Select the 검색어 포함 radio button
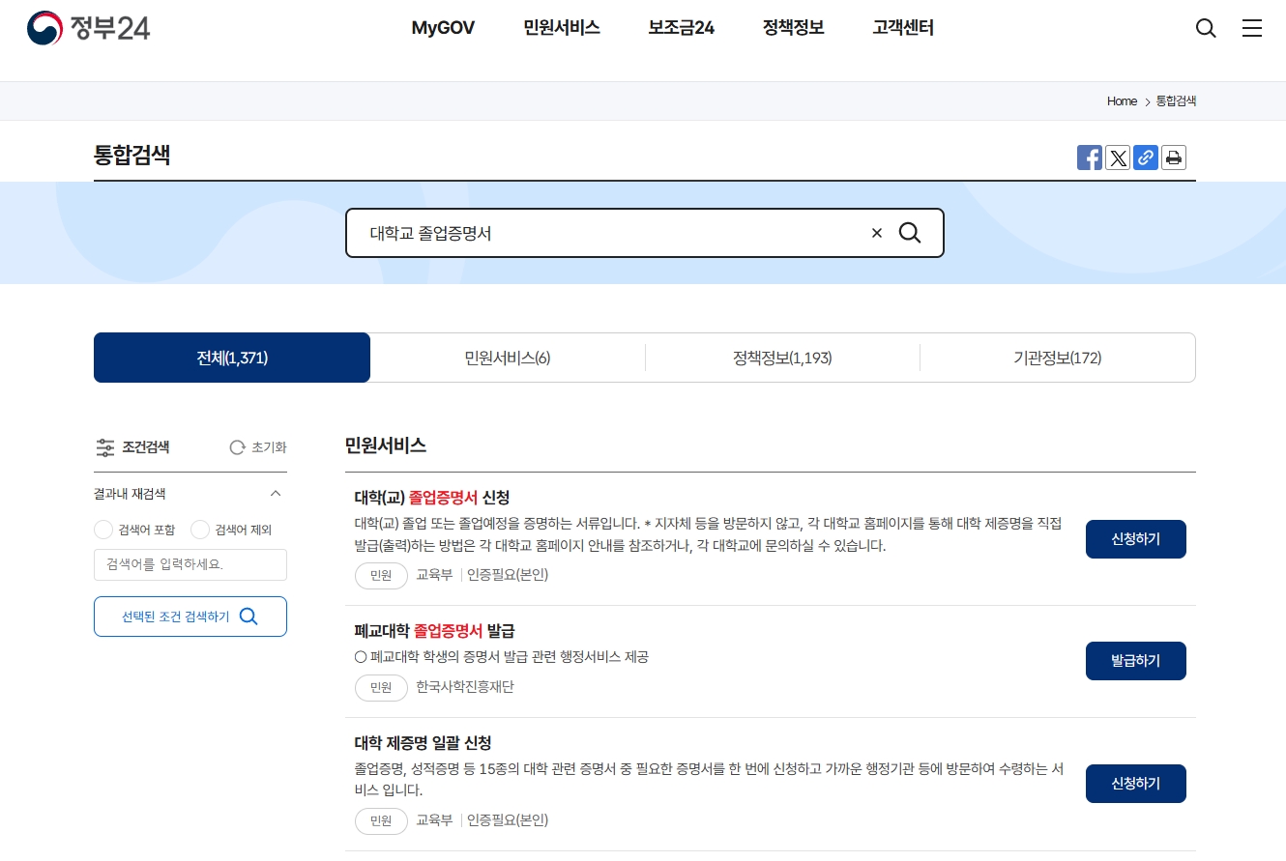This screenshot has width=1286, height=861. tap(103, 530)
